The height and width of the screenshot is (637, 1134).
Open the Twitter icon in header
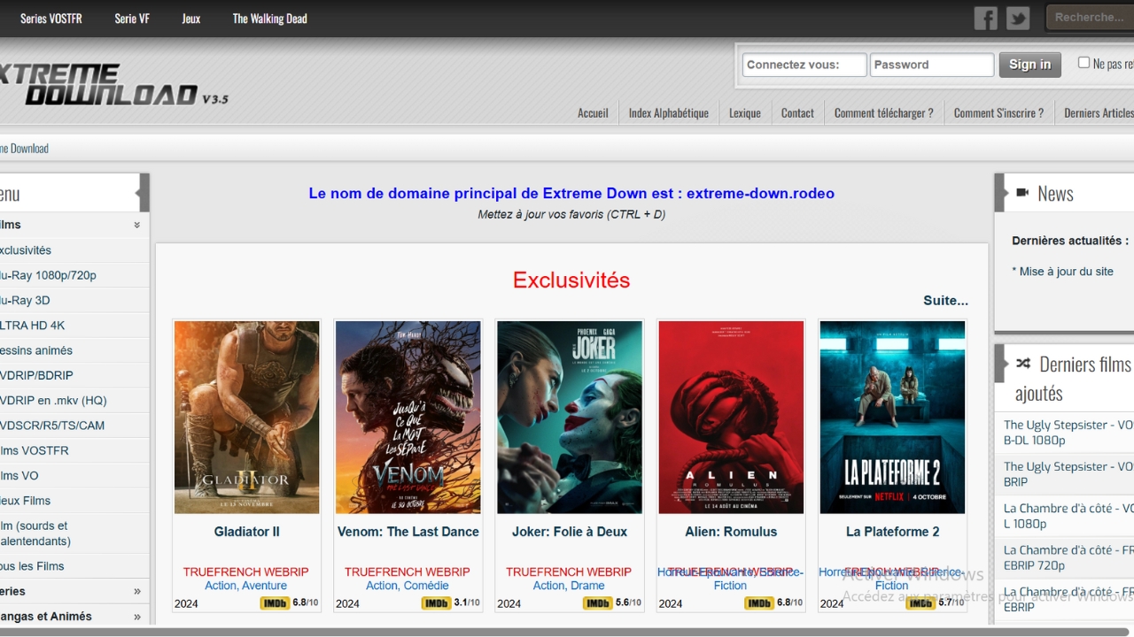click(x=1018, y=19)
